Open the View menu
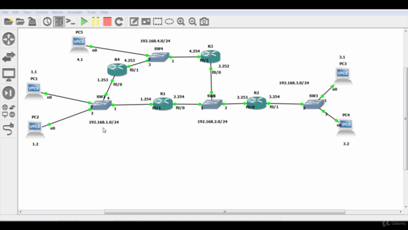408x230 pixels. coord(27,12)
